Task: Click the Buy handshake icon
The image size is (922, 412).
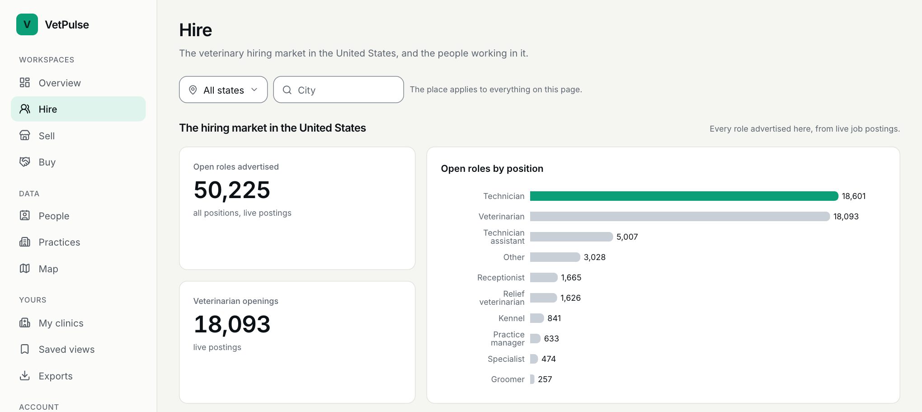Action: pyautogui.click(x=25, y=162)
